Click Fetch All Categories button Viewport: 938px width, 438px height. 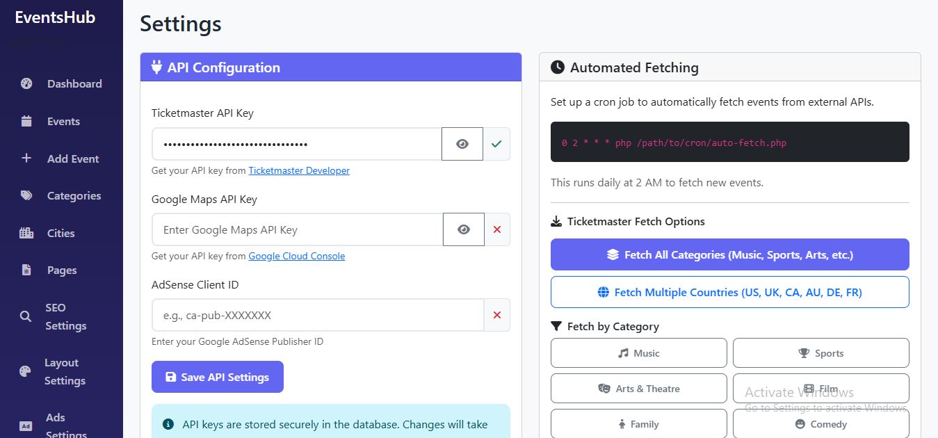[x=729, y=254]
